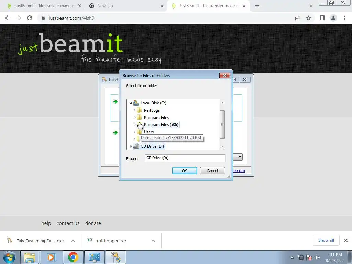Open the TakeOwnershipEx keys taskbar icon

[x=116, y=257]
